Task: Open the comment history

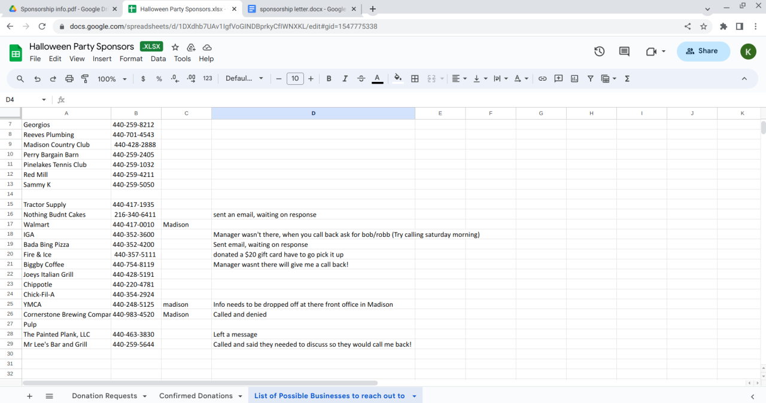Action: tap(624, 51)
